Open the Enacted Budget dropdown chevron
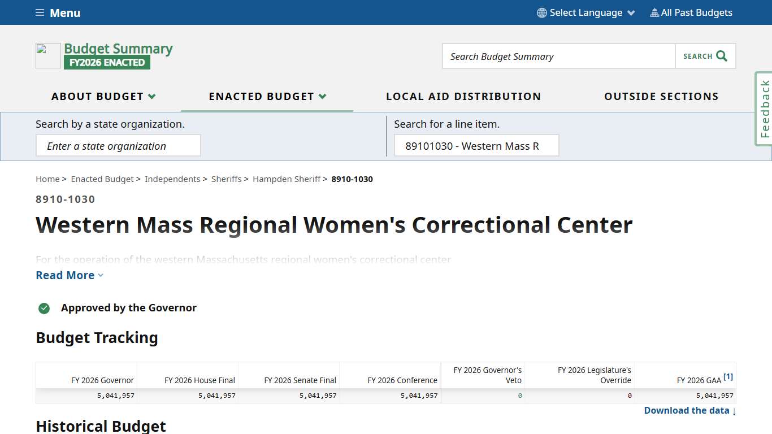This screenshot has width=772, height=434. (x=323, y=96)
